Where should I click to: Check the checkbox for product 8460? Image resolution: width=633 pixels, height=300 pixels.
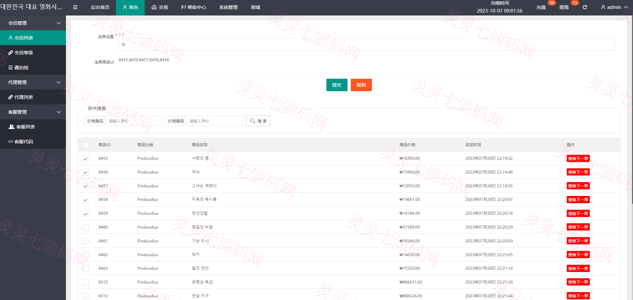point(86,227)
